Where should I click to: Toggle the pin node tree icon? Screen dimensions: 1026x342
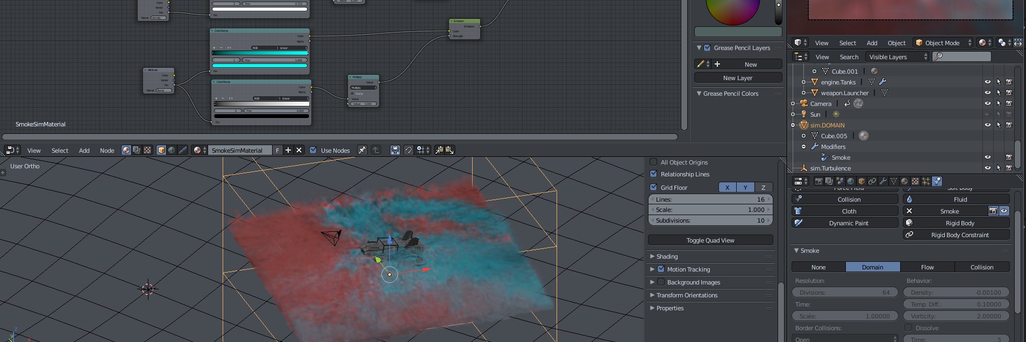click(362, 151)
